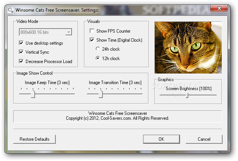Image resolution: width=238 pixels, height=161 pixels.
Task: Uncheck Use desktop settings
Action: point(21,43)
